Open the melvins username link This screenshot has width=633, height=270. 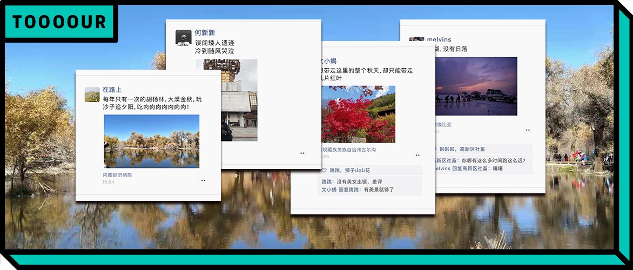click(439, 39)
